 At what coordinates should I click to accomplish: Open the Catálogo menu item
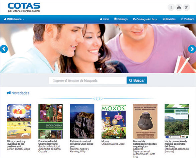(x=121, y=19)
